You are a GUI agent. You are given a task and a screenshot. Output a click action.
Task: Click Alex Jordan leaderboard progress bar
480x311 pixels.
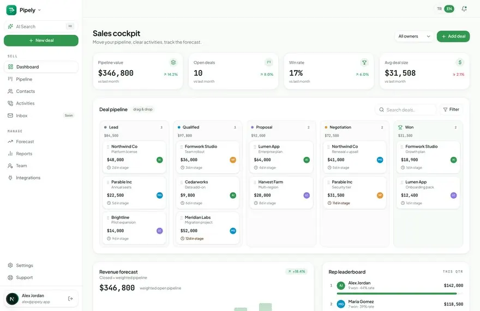point(399,294)
